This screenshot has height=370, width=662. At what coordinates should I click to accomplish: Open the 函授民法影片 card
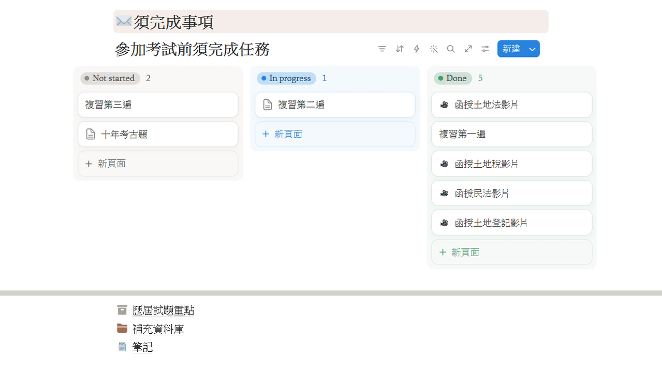(512, 193)
